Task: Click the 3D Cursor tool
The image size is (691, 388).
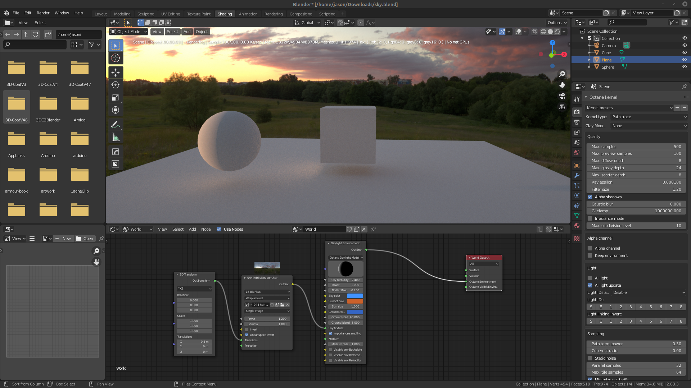Action: pyautogui.click(x=116, y=58)
